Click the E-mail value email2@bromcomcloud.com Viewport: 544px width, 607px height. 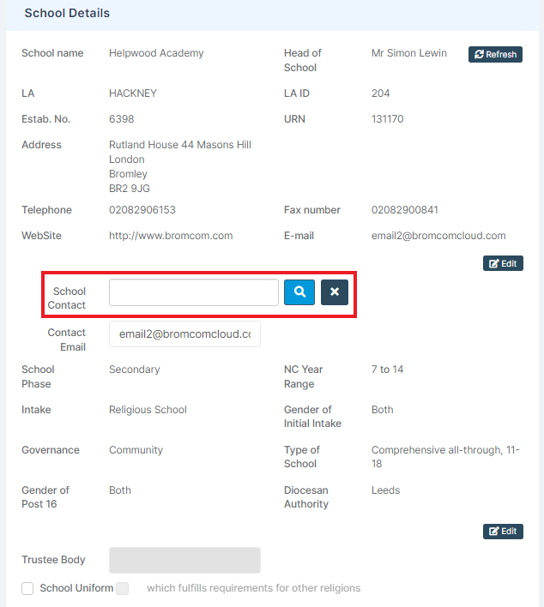(438, 236)
